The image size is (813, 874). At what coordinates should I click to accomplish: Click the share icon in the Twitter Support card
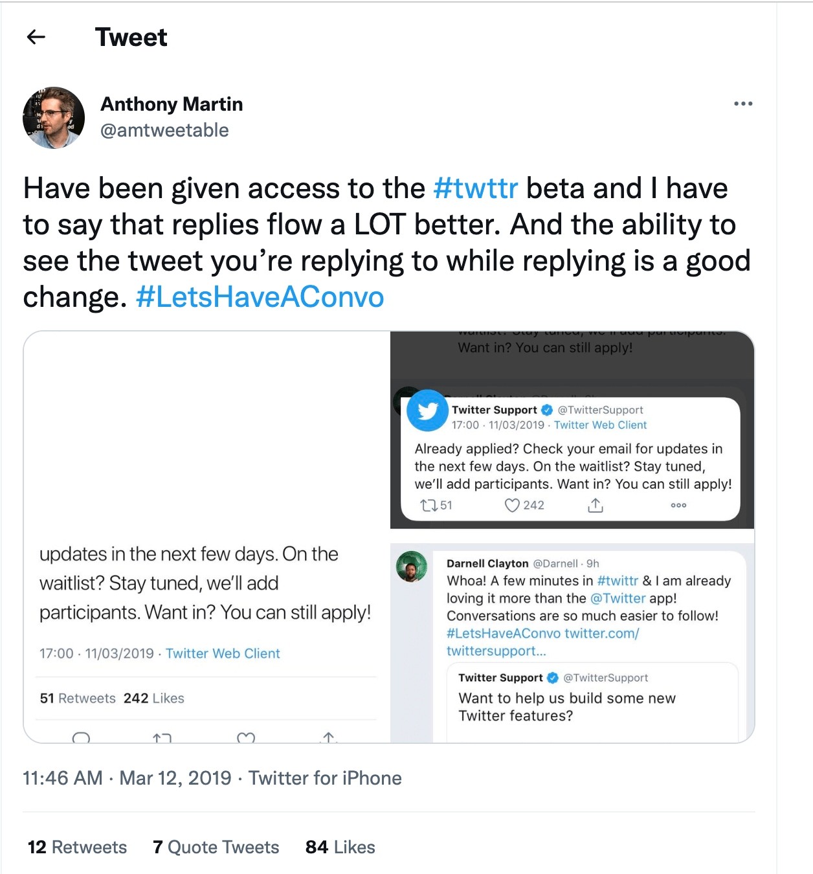click(595, 506)
